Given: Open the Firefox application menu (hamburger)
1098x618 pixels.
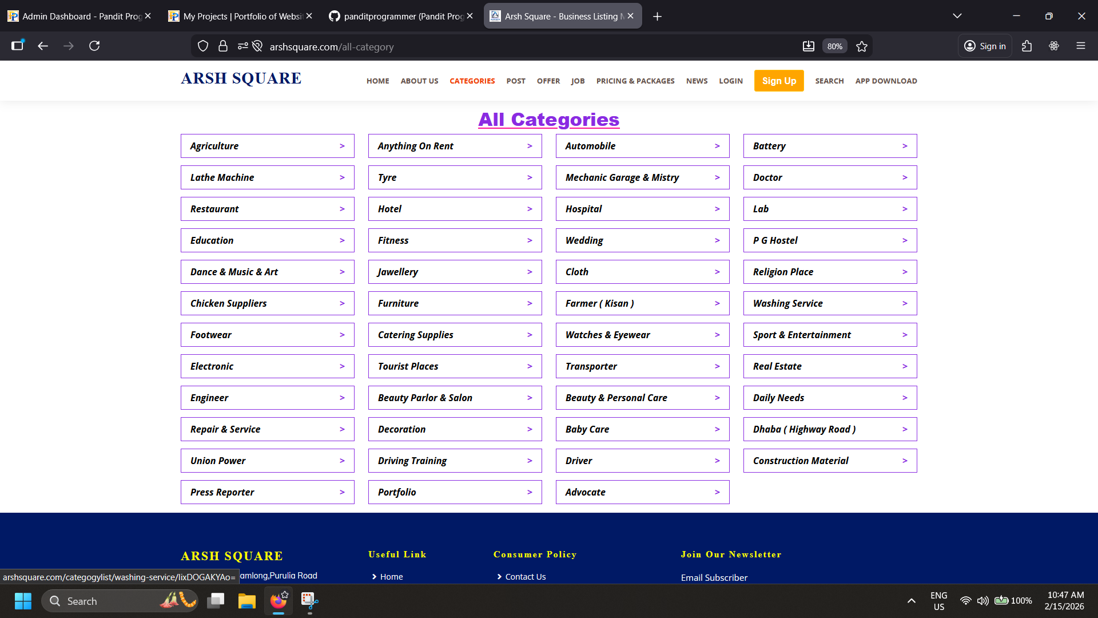Looking at the screenshot, I should pos(1081,46).
